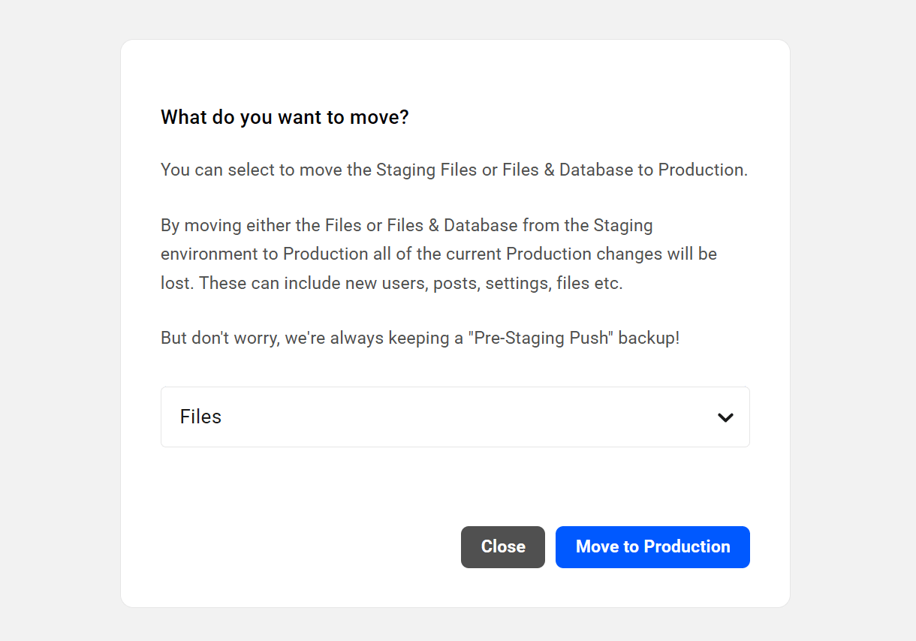Click the chevron arrow in the dropdown
The image size is (916, 641).
725,417
